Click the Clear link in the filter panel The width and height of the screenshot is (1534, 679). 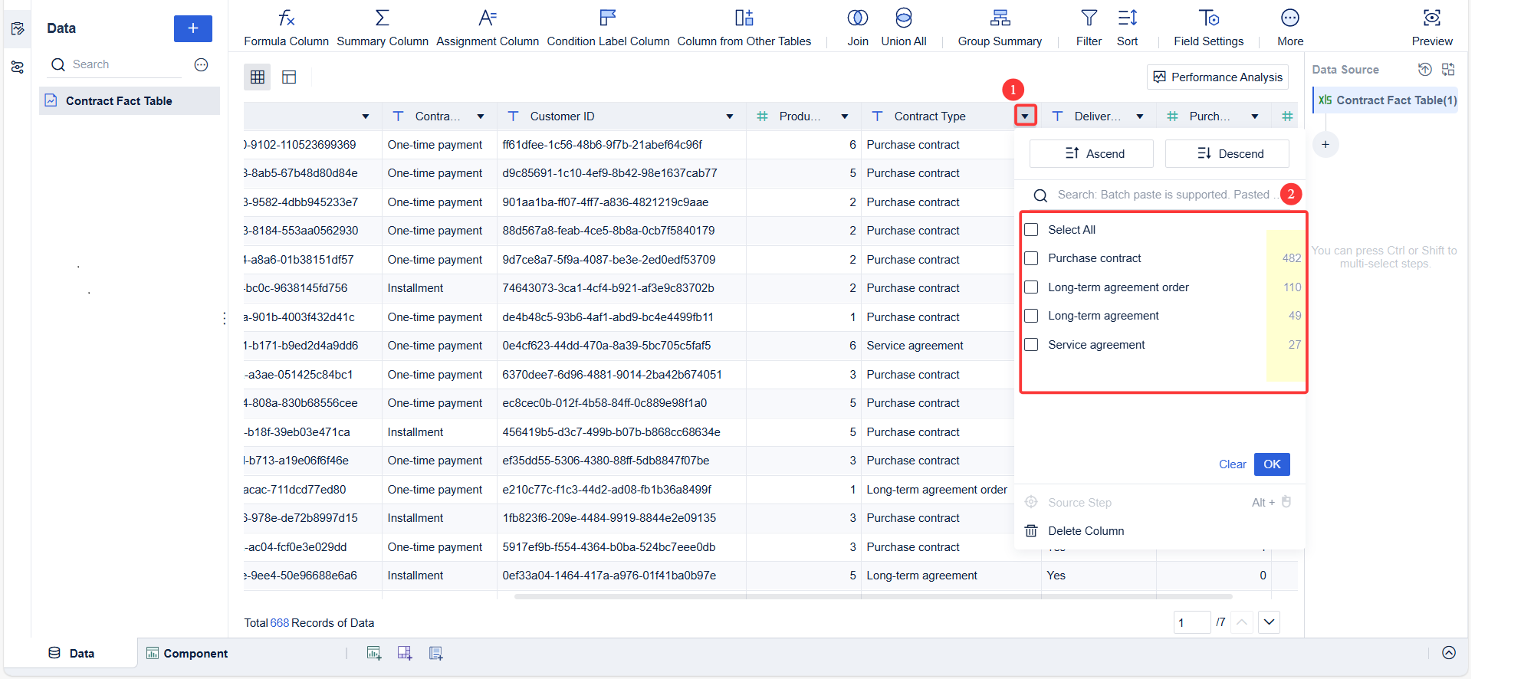click(x=1232, y=464)
